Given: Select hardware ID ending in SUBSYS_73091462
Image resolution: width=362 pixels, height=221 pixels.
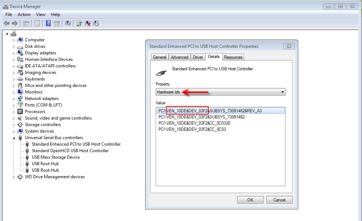Looking at the screenshot, I should [202, 117].
